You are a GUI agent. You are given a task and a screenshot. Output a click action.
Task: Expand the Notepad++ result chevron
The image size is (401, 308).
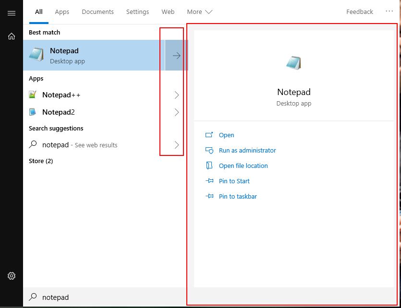click(176, 95)
